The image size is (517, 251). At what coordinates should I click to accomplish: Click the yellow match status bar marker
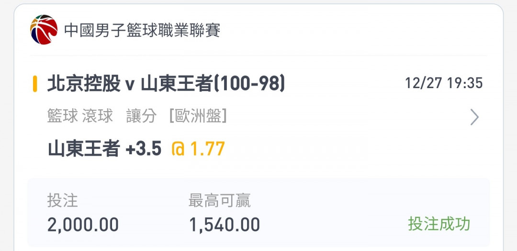click(x=34, y=84)
